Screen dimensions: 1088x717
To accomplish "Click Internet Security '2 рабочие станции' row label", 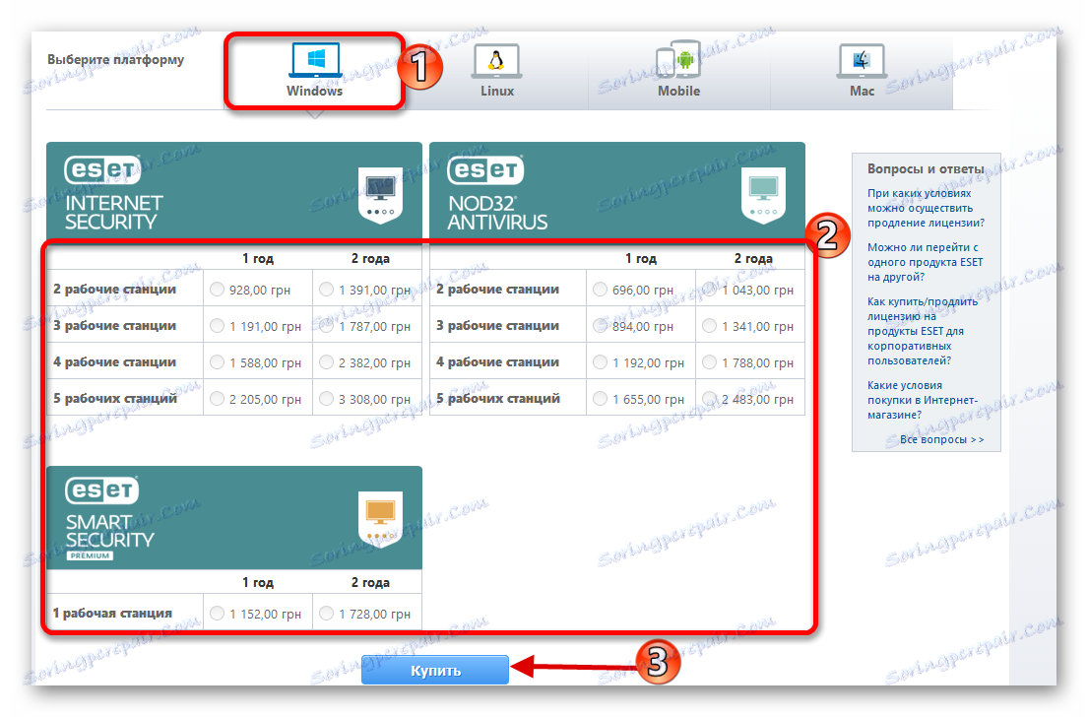I will (x=114, y=290).
